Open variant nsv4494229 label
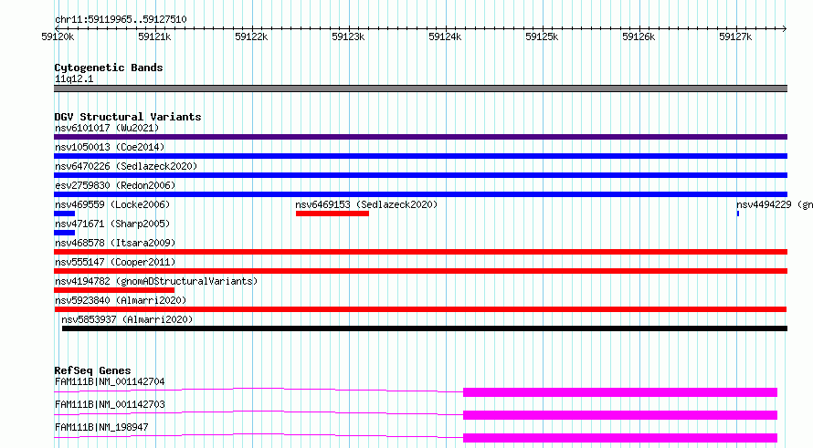Image resolution: width=813 pixels, height=448 pixels. click(774, 204)
